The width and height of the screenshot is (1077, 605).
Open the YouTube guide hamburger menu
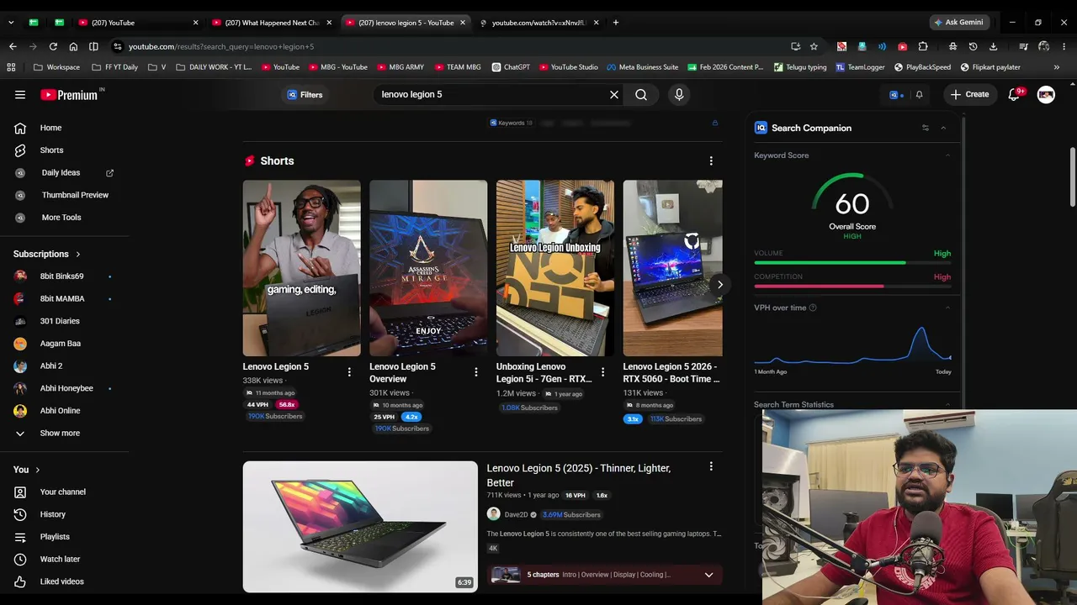(20, 95)
